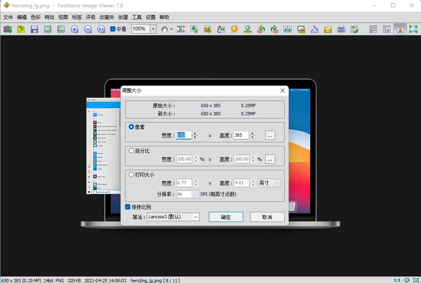Open the 英寸 unit dropdown
Screen dimensions: 421x283
click(269, 183)
